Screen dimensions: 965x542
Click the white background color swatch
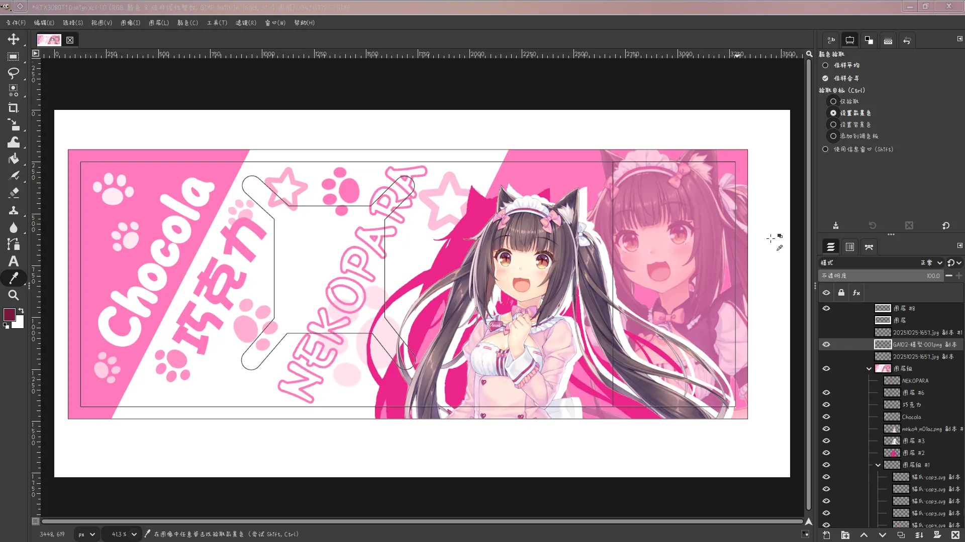tap(20, 324)
